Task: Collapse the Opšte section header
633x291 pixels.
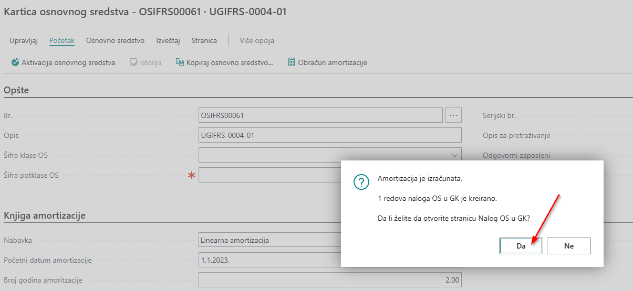Action: pyautogui.click(x=16, y=90)
